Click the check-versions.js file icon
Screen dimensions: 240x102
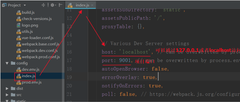19,19
